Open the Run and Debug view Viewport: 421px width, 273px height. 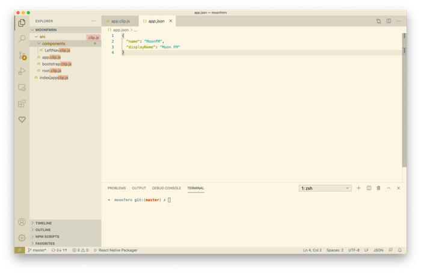click(22, 71)
